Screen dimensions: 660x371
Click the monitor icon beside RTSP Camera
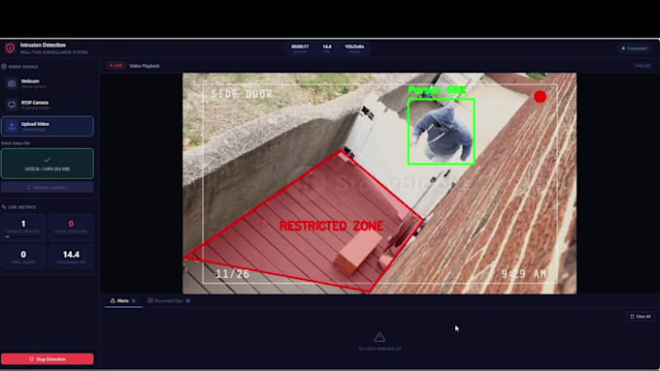coord(12,105)
